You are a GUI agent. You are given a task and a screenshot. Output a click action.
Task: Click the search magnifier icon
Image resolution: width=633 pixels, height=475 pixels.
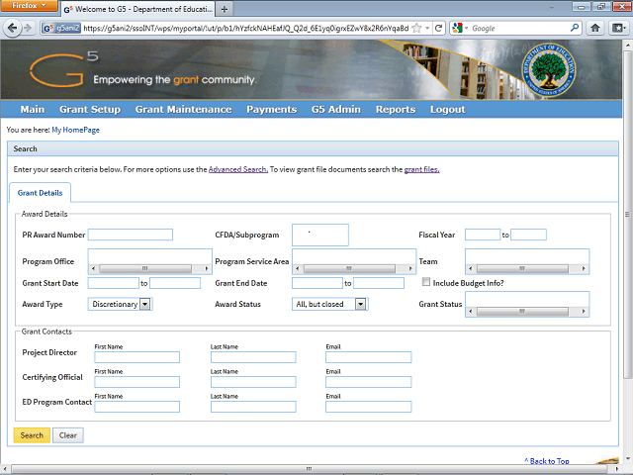point(574,28)
